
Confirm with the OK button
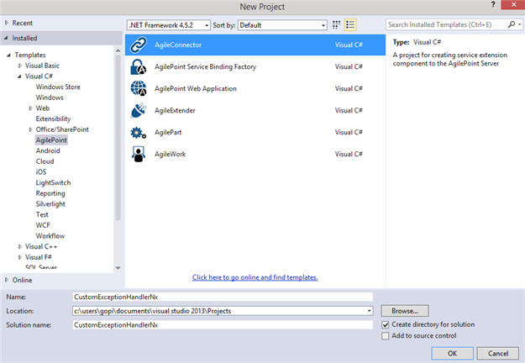(453, 353)
